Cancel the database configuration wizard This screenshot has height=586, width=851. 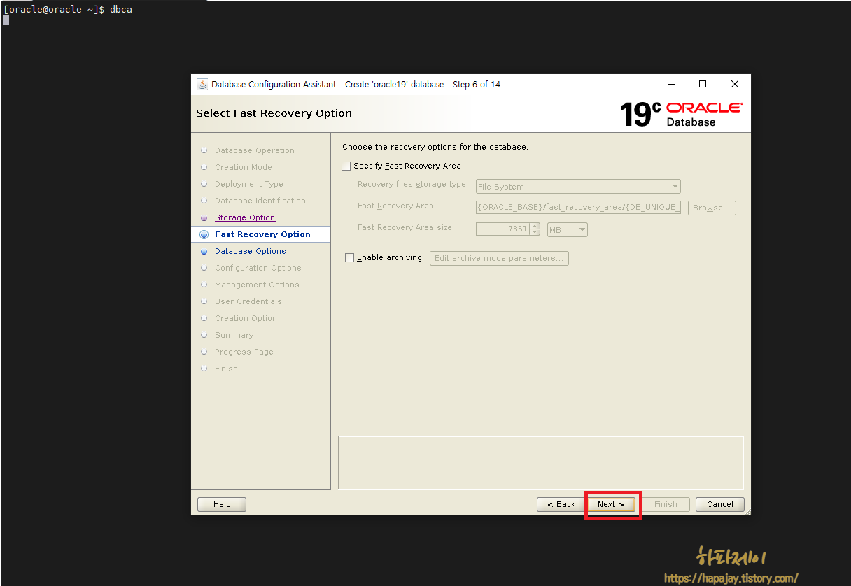tap(720, 504)
